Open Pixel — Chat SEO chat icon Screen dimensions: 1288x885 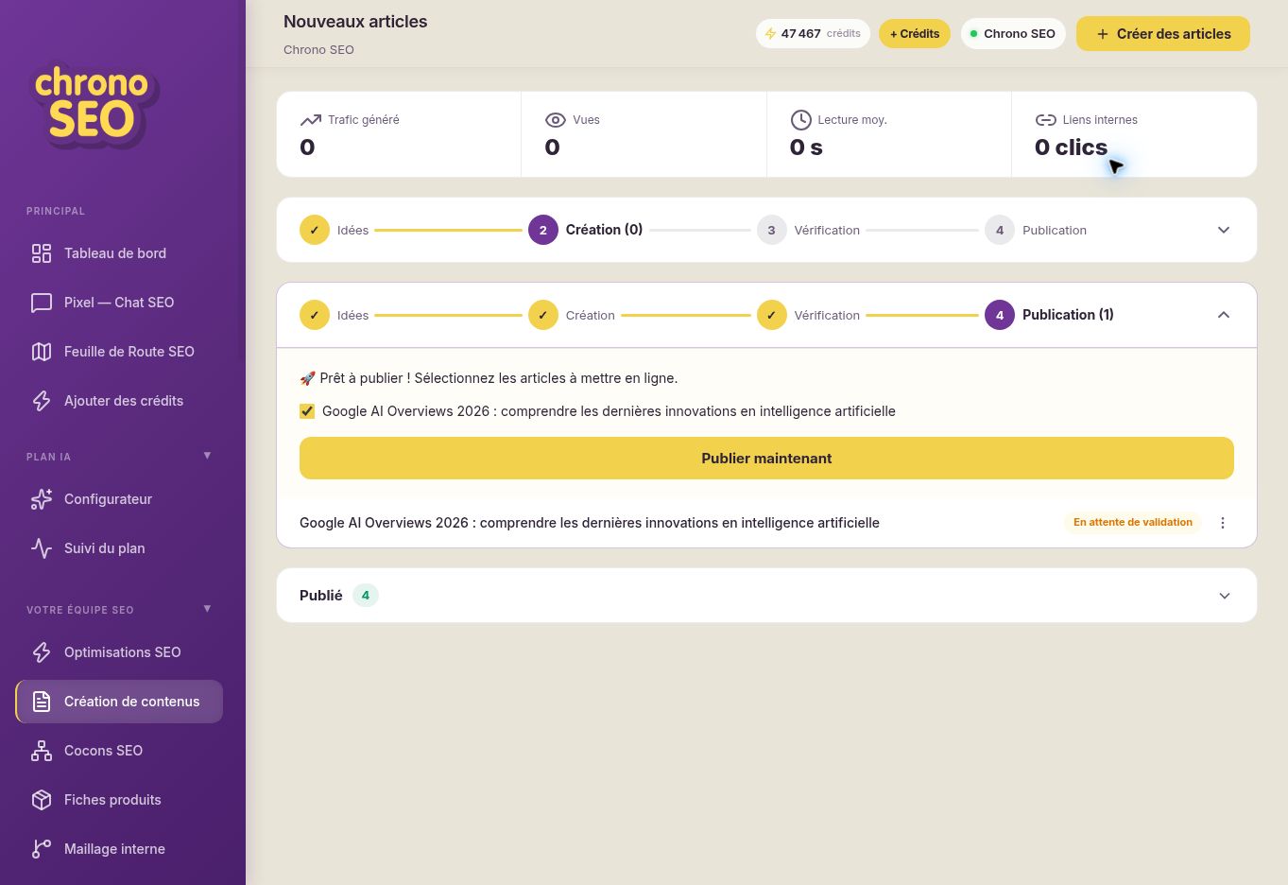[x=42, y=303]
